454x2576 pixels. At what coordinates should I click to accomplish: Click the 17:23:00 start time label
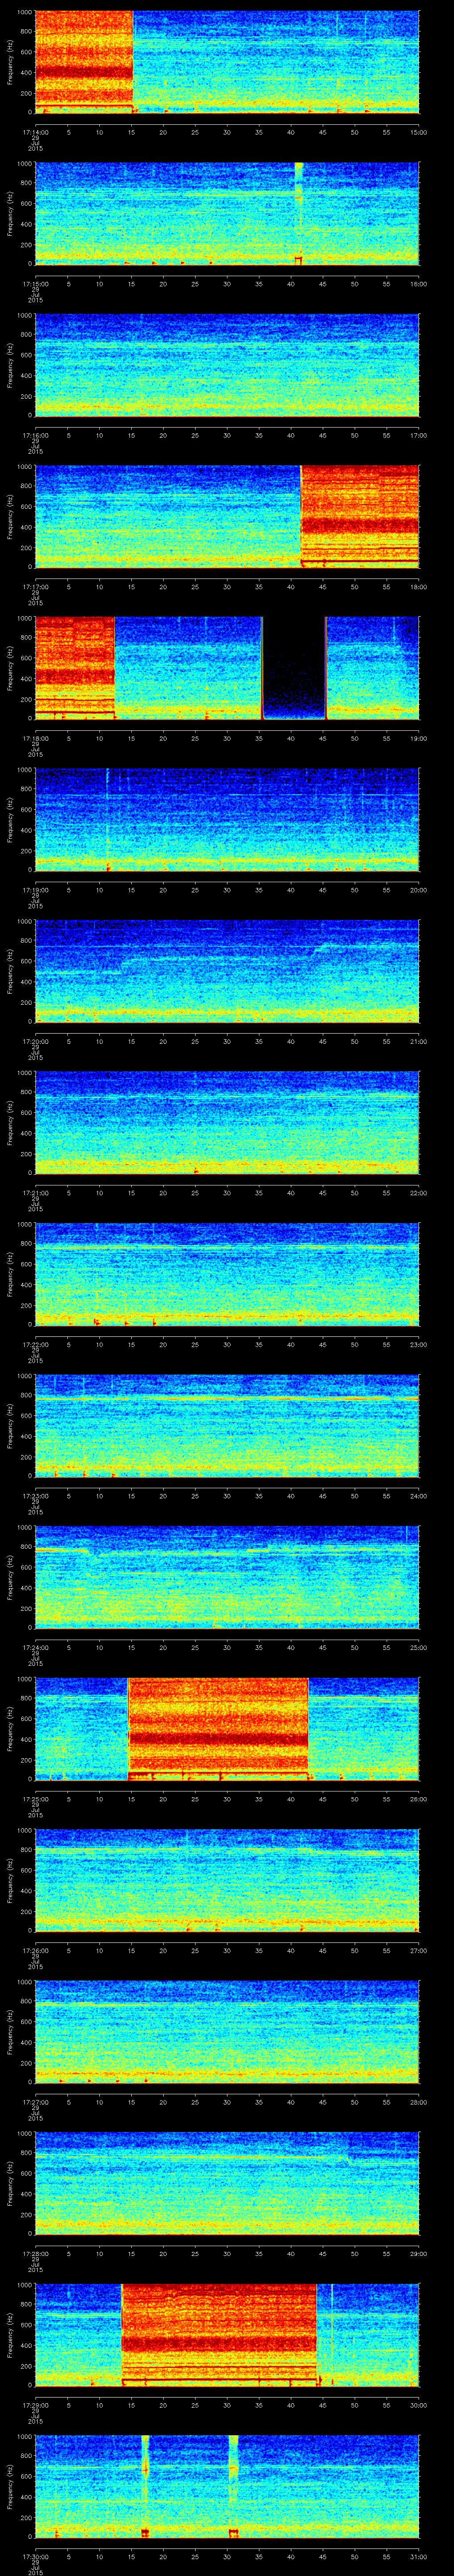coord(35,1496)
